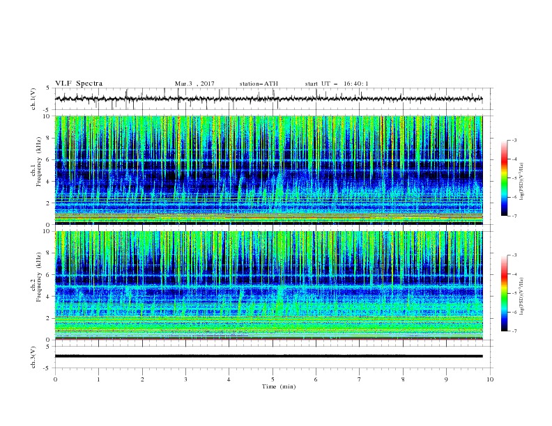Viewport: 552px width, 426px height.
Task: Click the ch.2 spectrogram plot area
Action: tap(268, 285)
